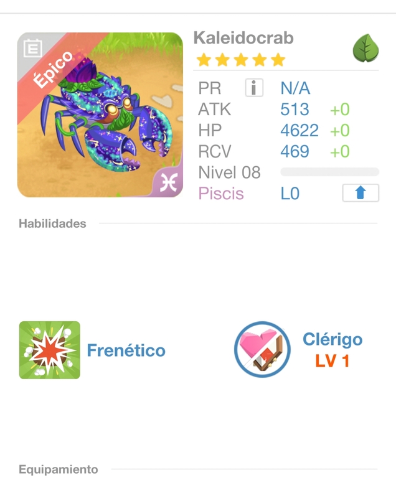Open the Kaleidocrab portrait image
Screen dimensions: 396x498
tap(100, 115)
